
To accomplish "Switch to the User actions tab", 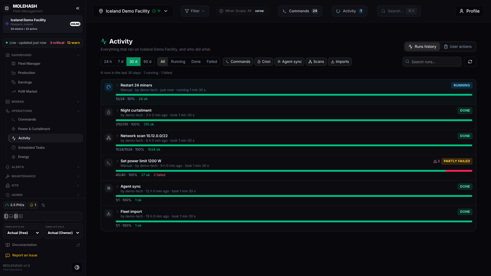I will tap(458, 47).
